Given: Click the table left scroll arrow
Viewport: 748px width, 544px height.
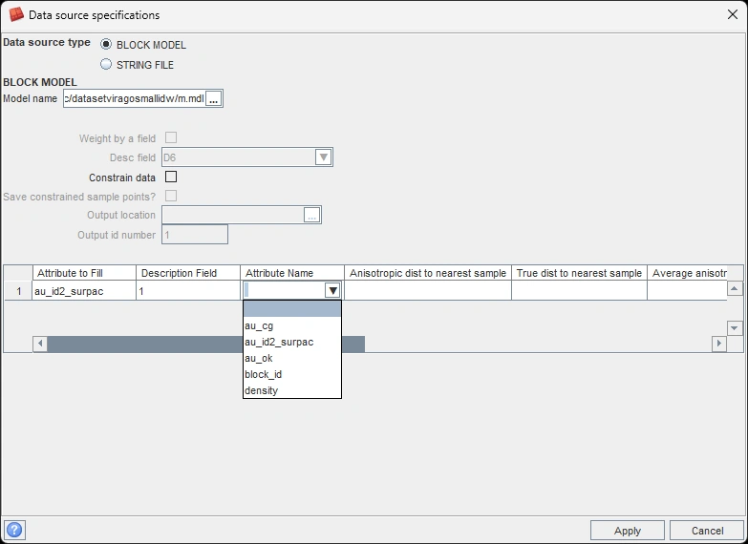Looking at the screenshot, I should (x=40, y=344).
